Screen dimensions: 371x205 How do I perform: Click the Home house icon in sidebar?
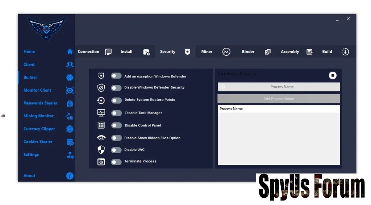pyautogui.click(x=70, y=52)
